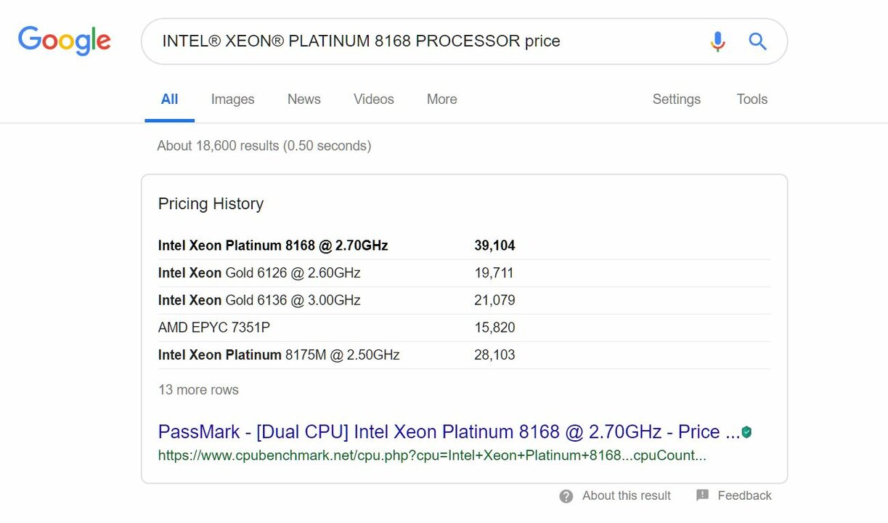Select the AMD EPYC 7351P table row

tap(464, 328)
